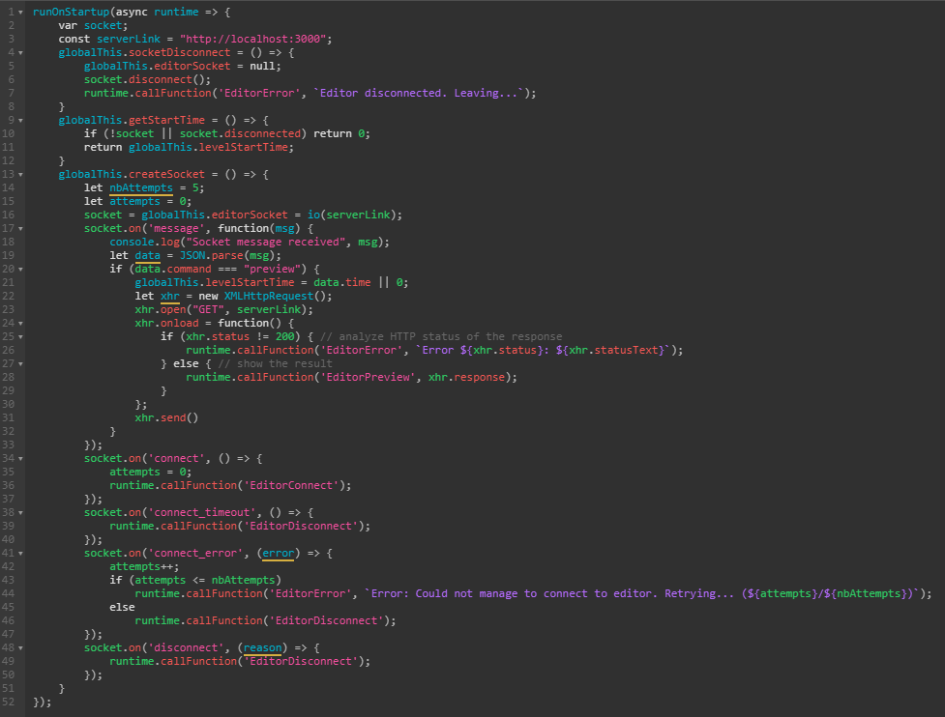Fold the 'connect_error' handler at line 41

21,554
